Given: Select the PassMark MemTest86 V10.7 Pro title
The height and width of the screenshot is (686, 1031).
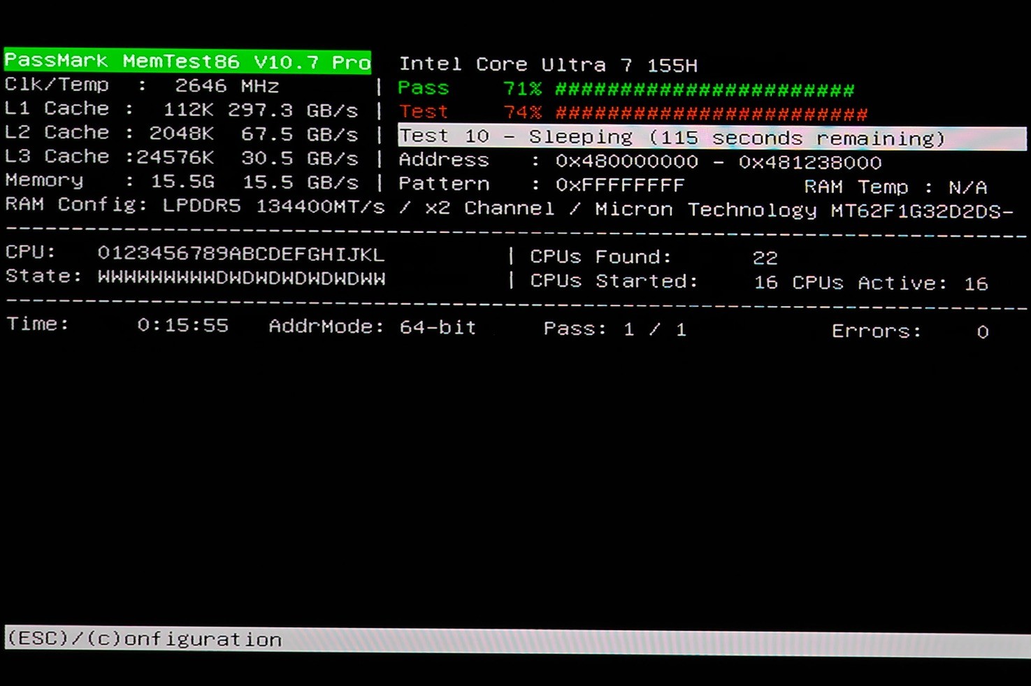Looking at the screenshot, I should 187,61.
